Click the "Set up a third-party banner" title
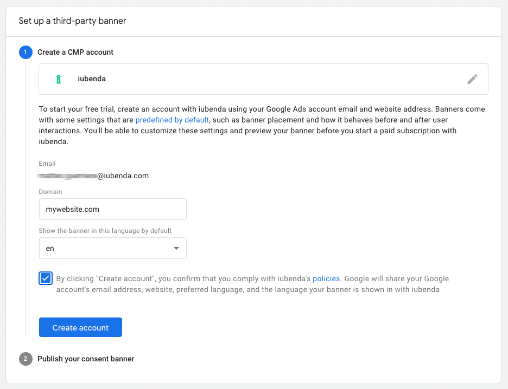Image resolution: width=508 pixels, height=389 pixels. (x=72, y=21)
